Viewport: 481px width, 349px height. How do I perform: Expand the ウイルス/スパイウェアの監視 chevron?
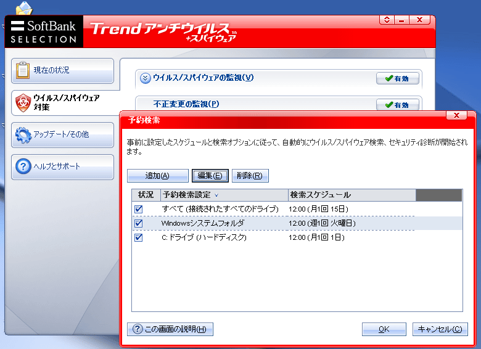tap(145, 78)
